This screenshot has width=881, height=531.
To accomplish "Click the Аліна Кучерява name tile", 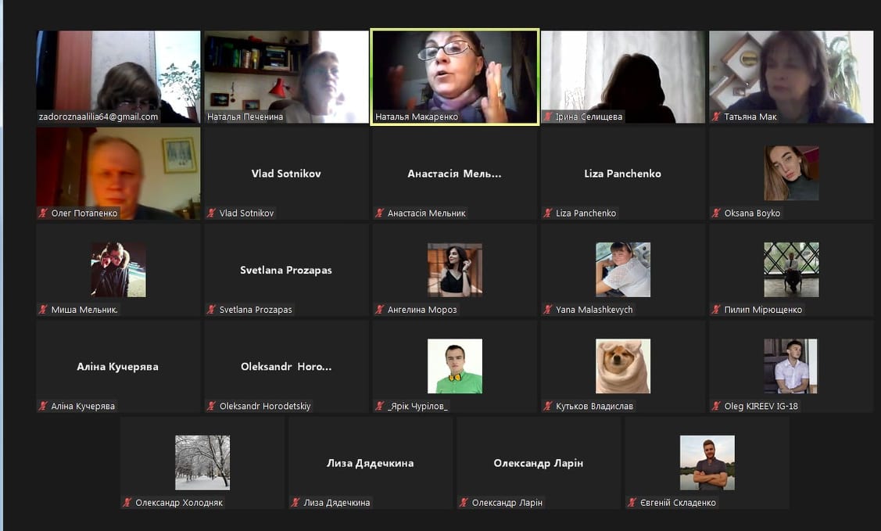I will click(118, 366).
